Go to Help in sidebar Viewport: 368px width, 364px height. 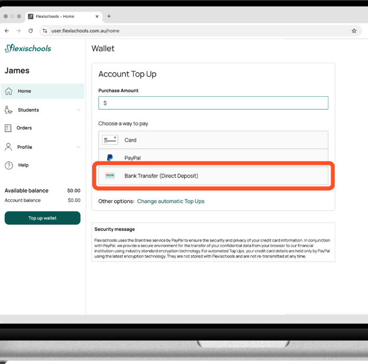(23, 165)
